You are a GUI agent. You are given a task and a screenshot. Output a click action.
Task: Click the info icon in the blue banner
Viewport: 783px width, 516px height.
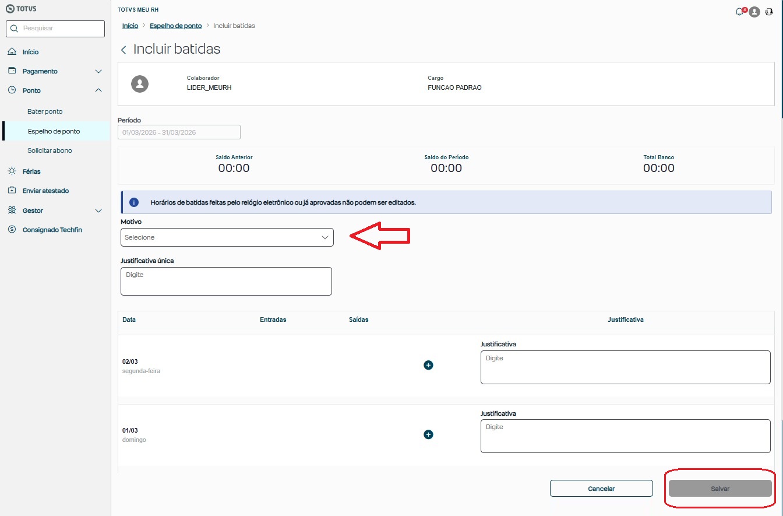[x=134, y=202]
